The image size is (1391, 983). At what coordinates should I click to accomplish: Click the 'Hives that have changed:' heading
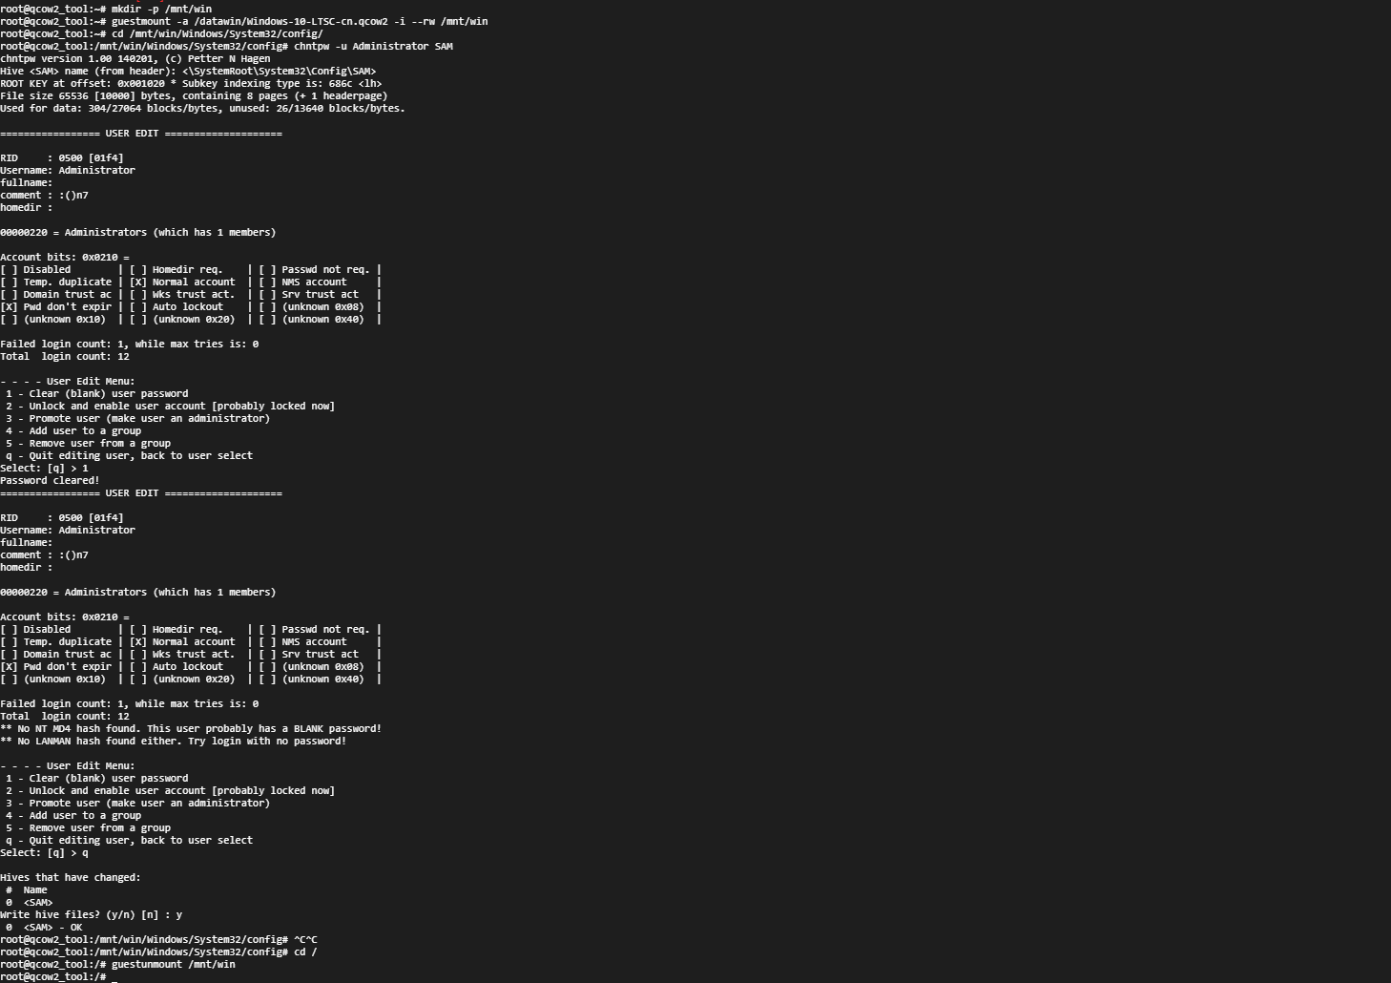coord(71,877)
